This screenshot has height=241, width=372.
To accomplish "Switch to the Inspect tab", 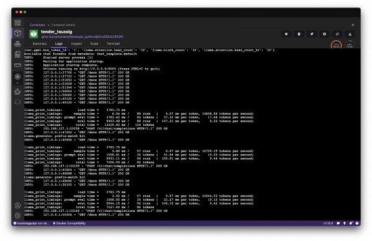I will click(x=76, y=43).
